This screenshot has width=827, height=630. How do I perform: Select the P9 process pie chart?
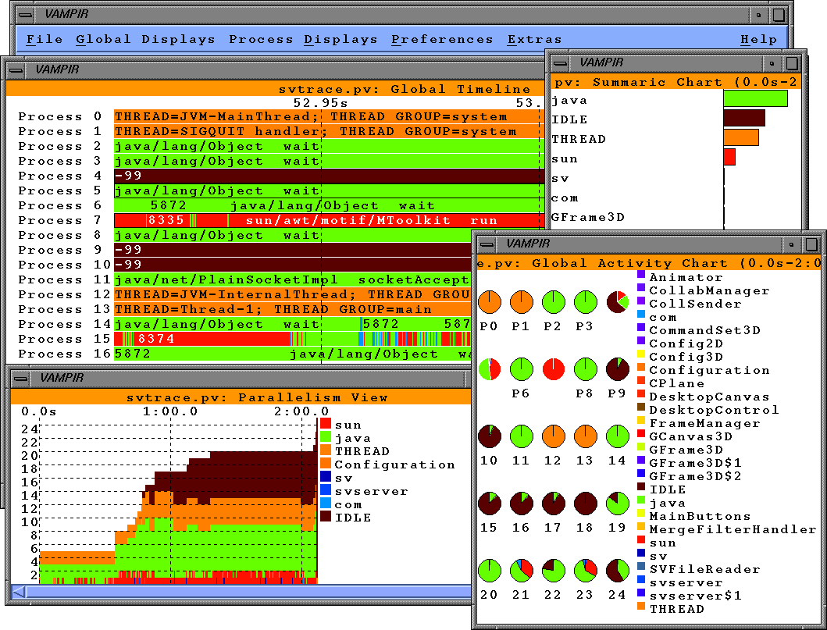tap(618, 369)
